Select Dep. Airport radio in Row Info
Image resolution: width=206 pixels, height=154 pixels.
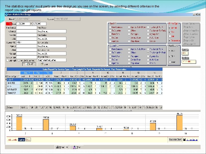(129, 41)
